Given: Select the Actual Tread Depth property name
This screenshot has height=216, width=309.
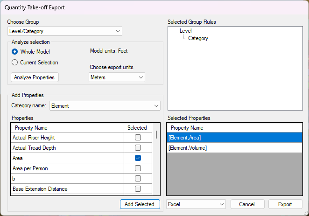Looking at the screenshot, I should tap(67, 148).
